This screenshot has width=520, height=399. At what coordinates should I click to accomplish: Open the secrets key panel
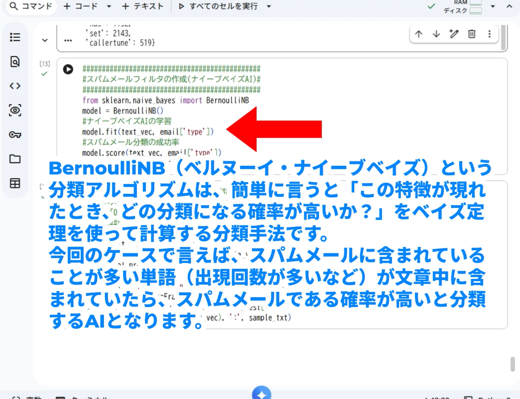[x=15, y=135]
